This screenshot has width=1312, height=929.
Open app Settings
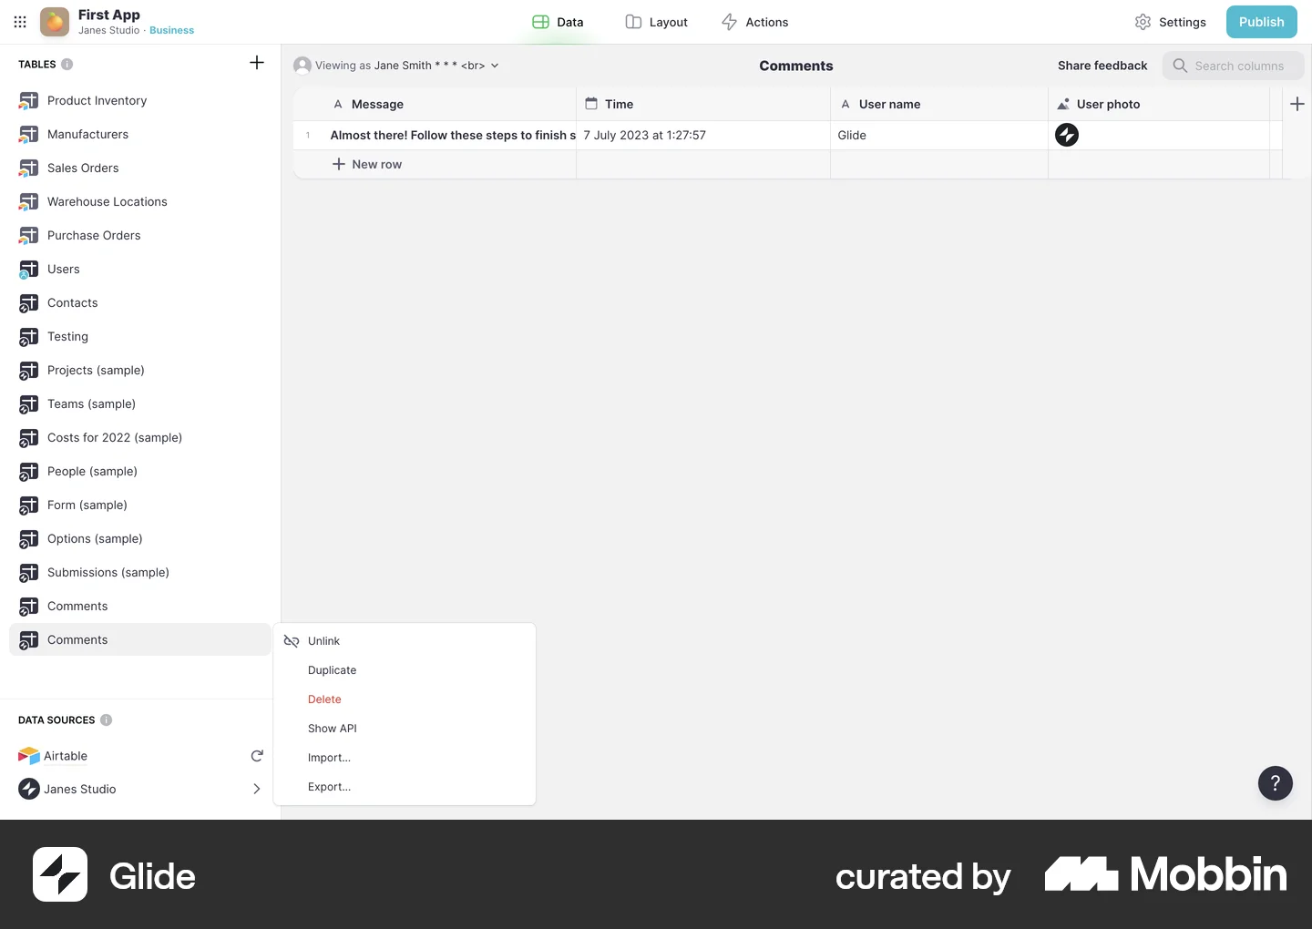[x=1171, y=22]
